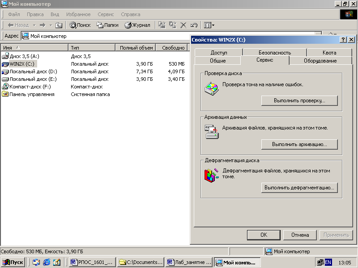Open the Поиск search panel
Image resolution: width=358 pixels, height=268 pixels.
[80, 25]
